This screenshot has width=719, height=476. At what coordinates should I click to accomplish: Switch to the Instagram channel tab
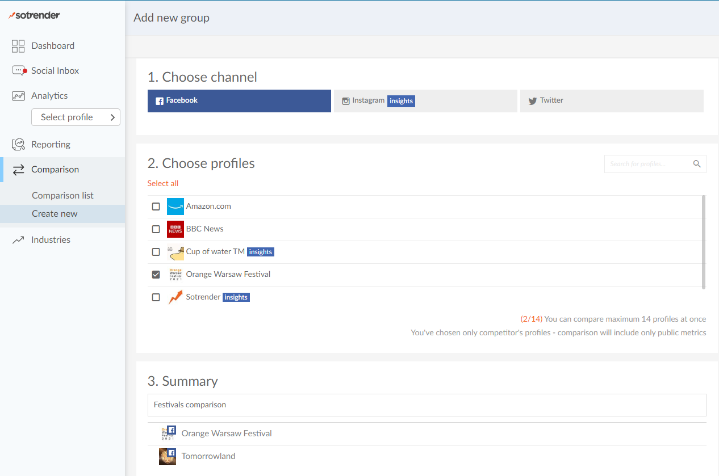pyautogui.click(x=425, y=101)
